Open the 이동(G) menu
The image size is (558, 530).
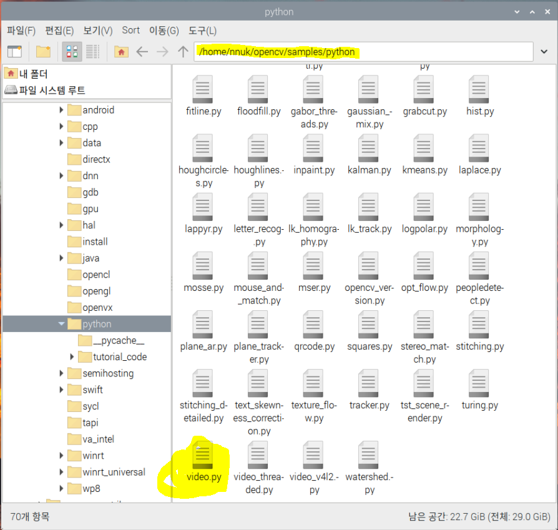[164, 31]
